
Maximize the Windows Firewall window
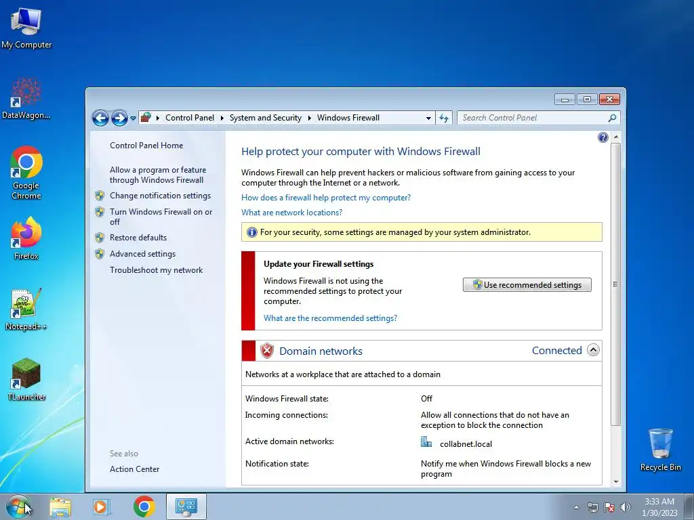tap(587, 100)
